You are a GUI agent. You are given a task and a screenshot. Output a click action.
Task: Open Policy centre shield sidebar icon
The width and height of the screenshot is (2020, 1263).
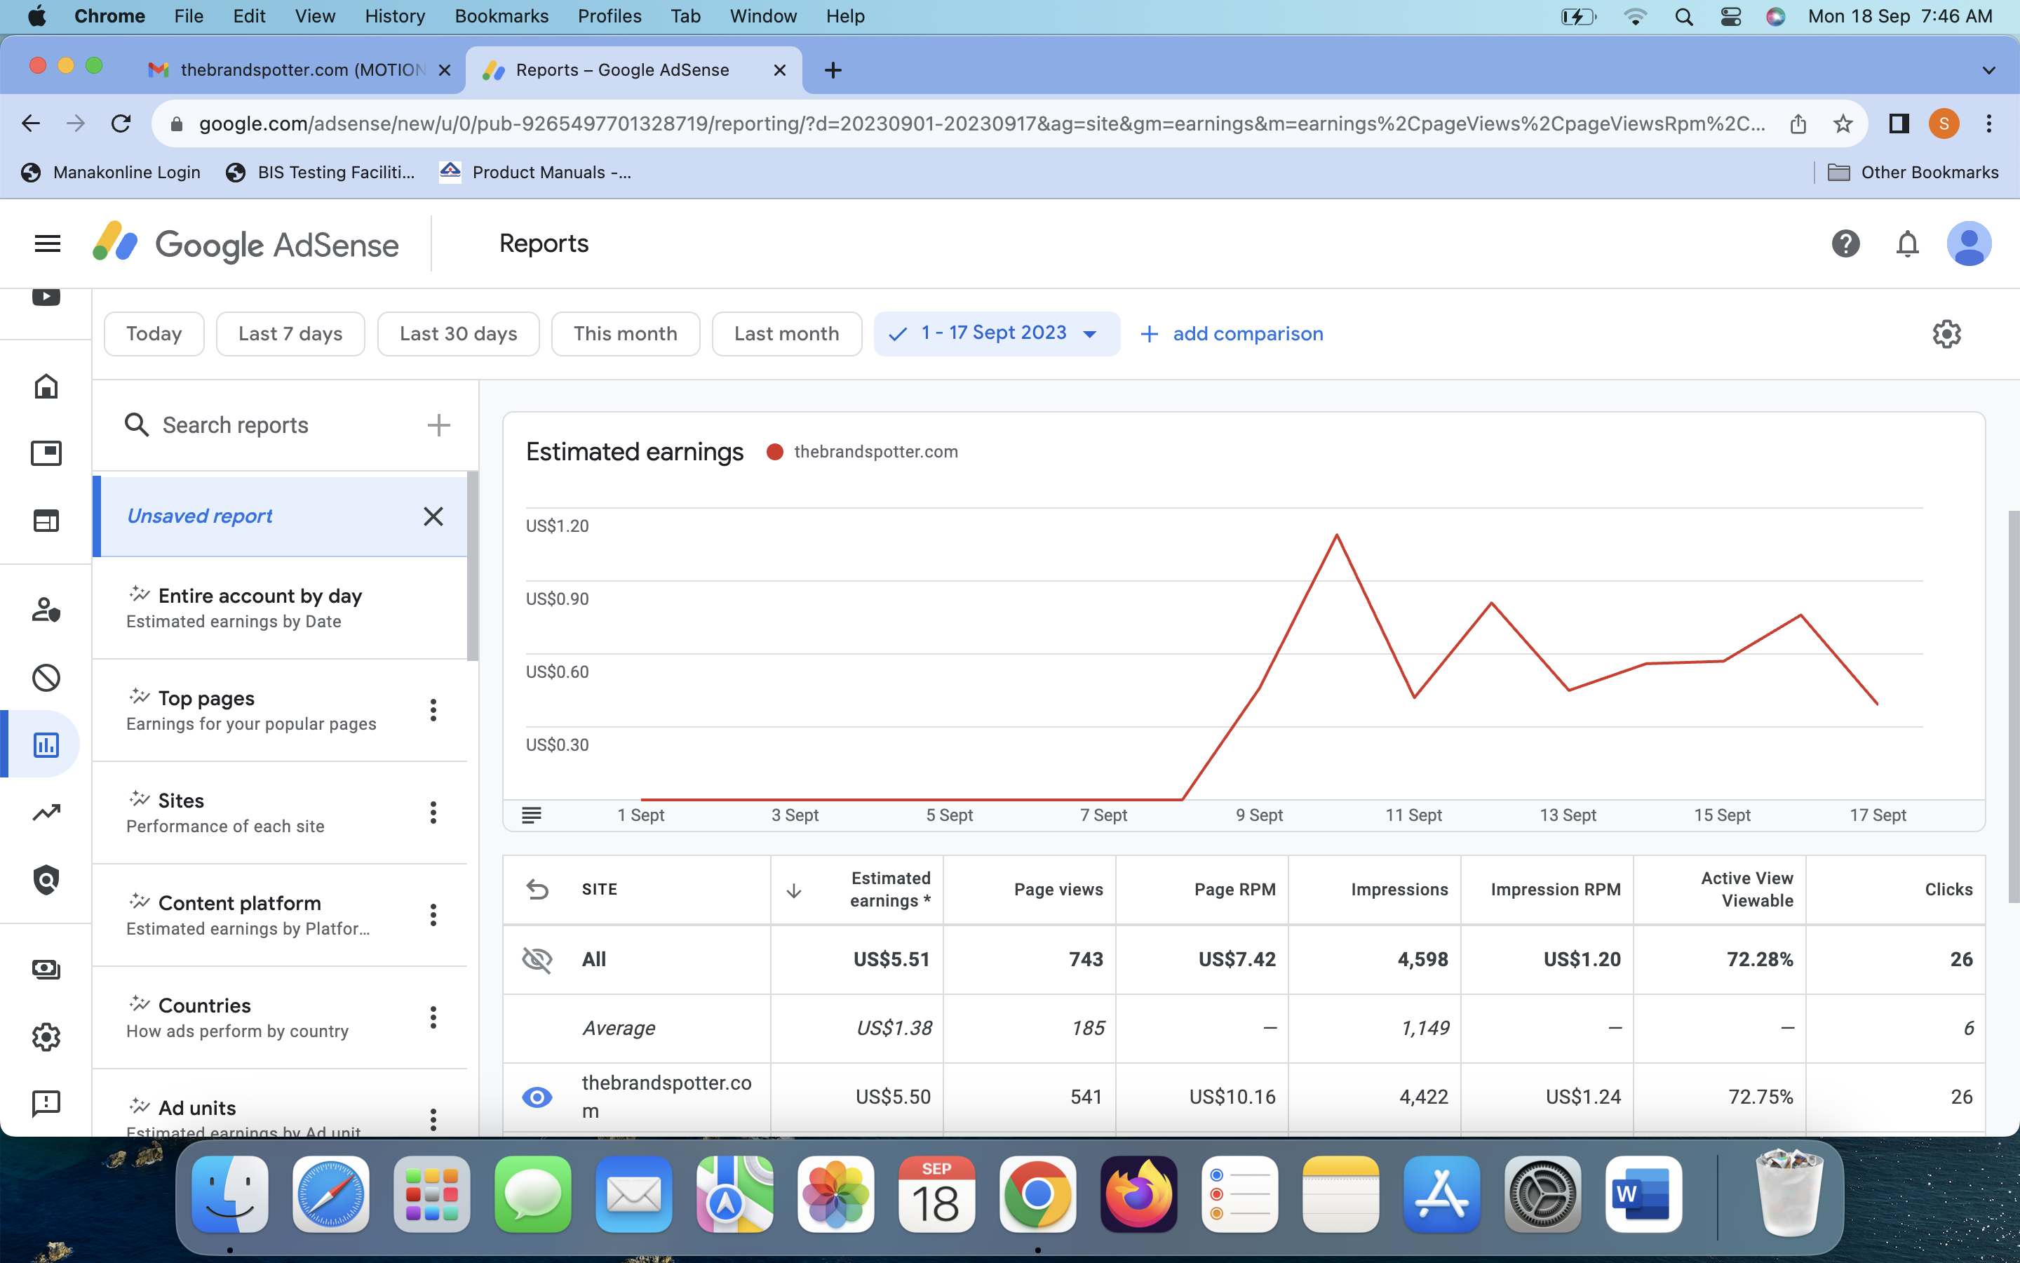pos(46,880)
